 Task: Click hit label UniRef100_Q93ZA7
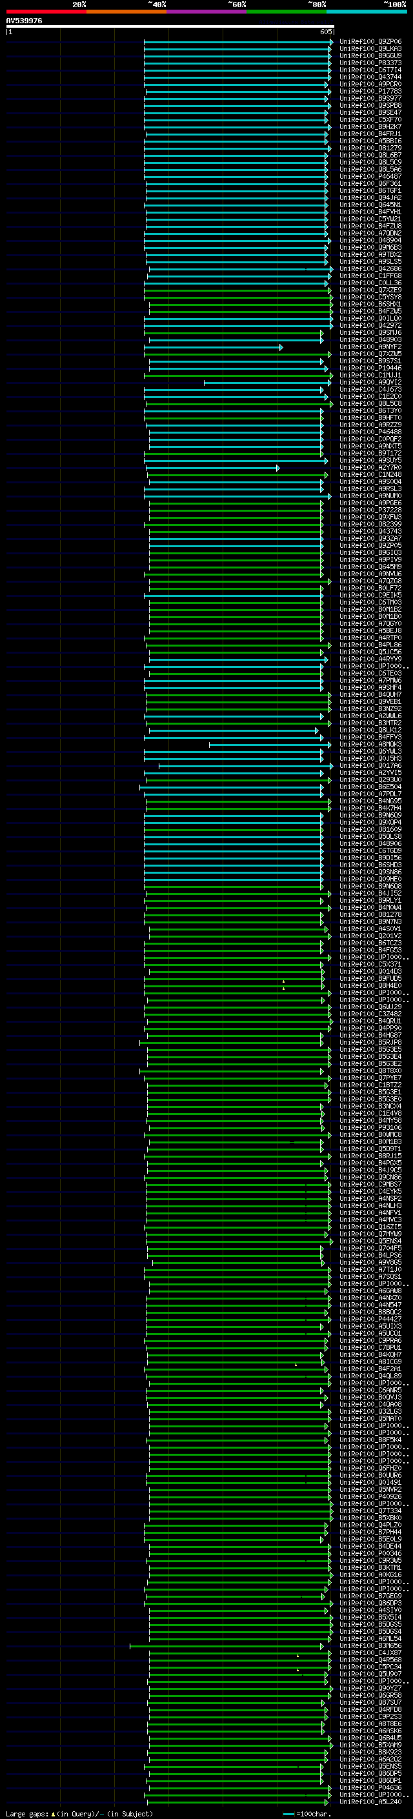370,539
